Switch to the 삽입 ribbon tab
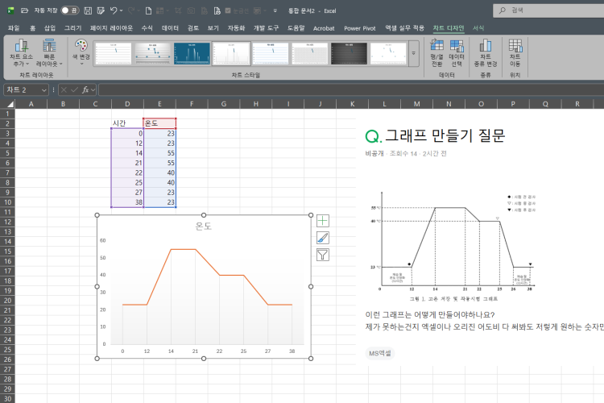604x403 pixels. 50,28
